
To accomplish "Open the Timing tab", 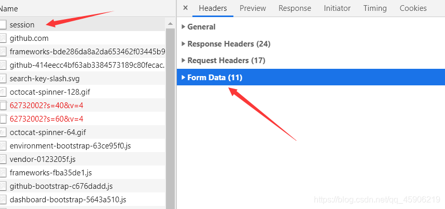I will pos(375,8).
